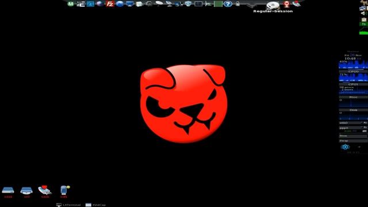The width and height of the screenshot is (368, 207).
Task: Click the eth0 network row
Action: (x=353, y=122)
